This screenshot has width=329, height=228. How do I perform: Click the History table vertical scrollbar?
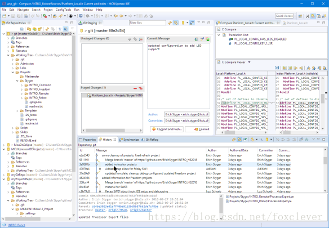[325, 170]
